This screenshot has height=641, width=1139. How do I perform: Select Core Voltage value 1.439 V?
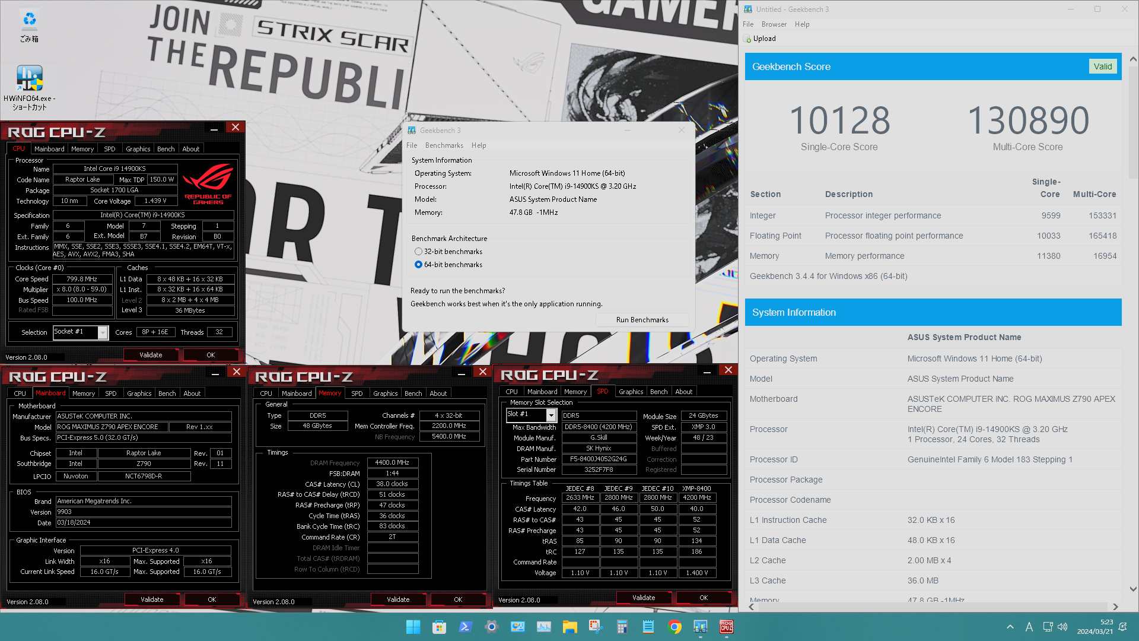point(155,201)
